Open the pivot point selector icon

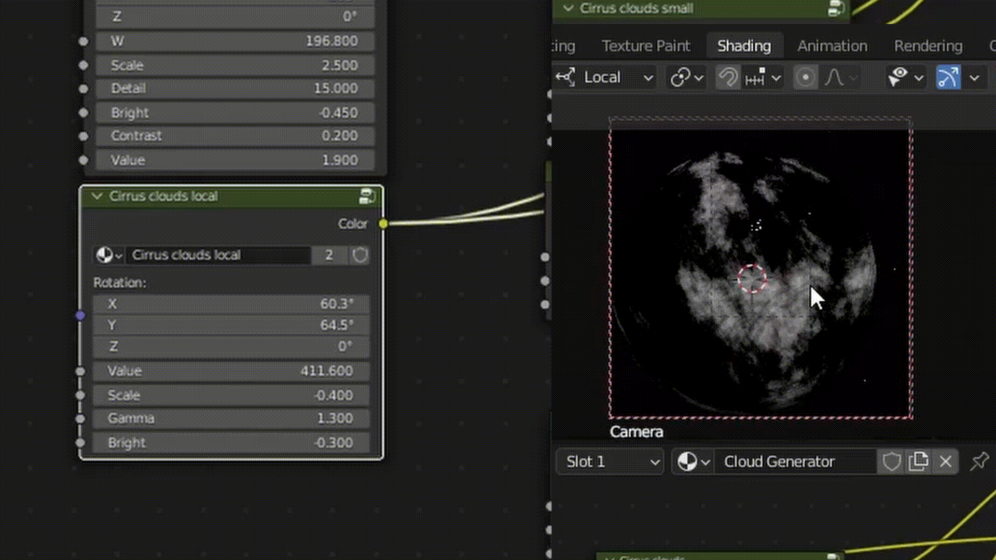pos(680,78)
